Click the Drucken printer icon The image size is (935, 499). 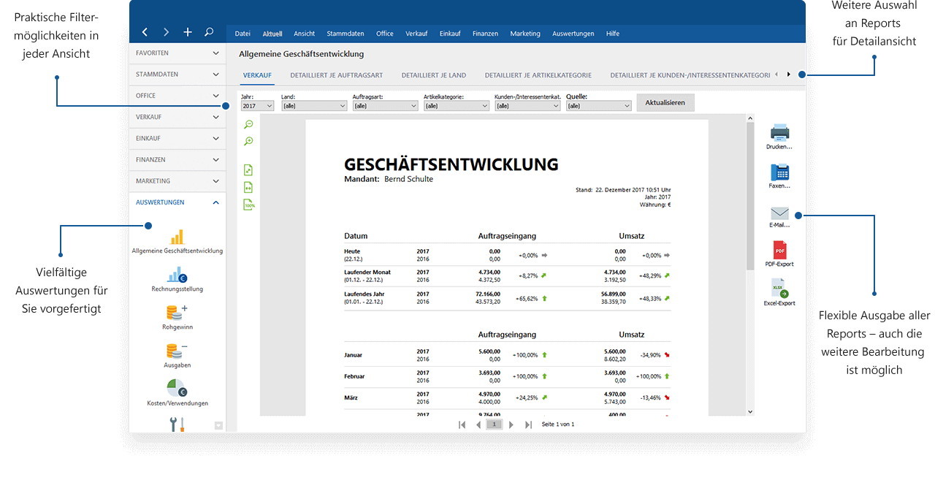(x=779, y=134)
